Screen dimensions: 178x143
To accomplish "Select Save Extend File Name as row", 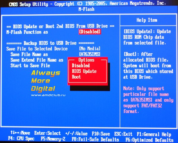I will (37, 60).
